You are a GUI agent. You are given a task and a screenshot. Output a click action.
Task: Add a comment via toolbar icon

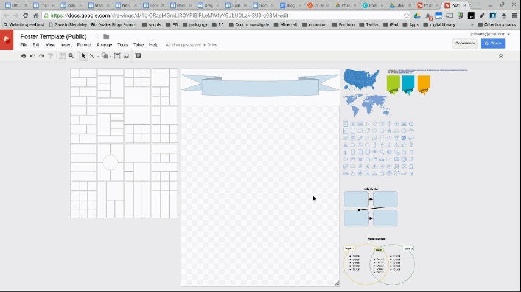tap(138, 56)
